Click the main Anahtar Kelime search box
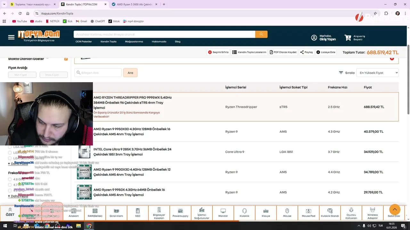 [x=164, y=34]
